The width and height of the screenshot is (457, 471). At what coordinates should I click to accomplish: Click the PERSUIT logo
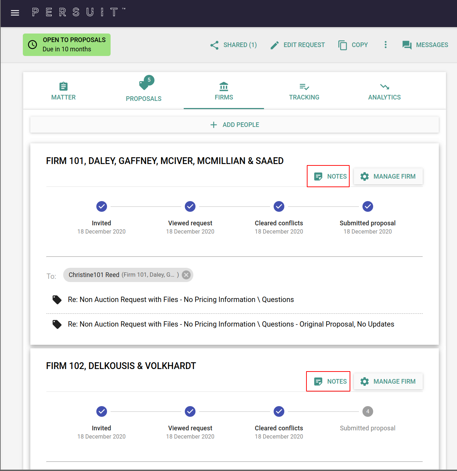click(x=78, y=12)
